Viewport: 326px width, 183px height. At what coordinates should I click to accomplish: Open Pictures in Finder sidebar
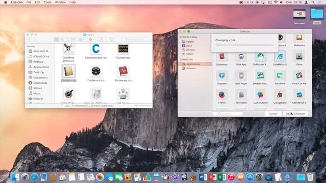click(36, 99)
